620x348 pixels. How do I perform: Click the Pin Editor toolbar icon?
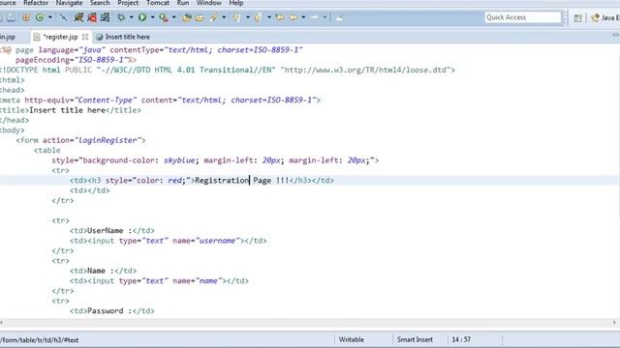[x=339, y=17]
